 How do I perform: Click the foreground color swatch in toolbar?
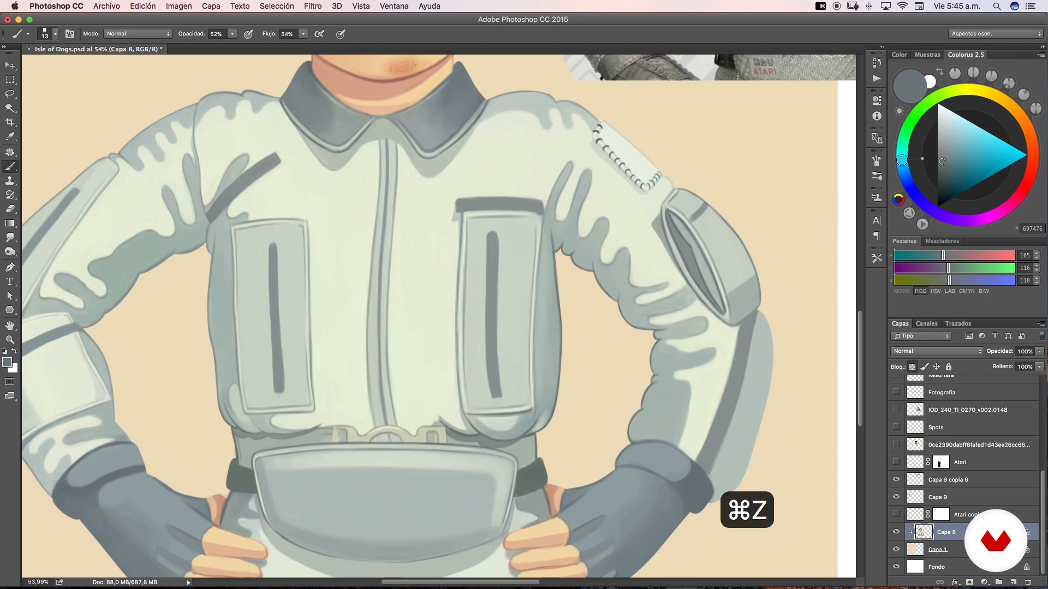(7, 363)
